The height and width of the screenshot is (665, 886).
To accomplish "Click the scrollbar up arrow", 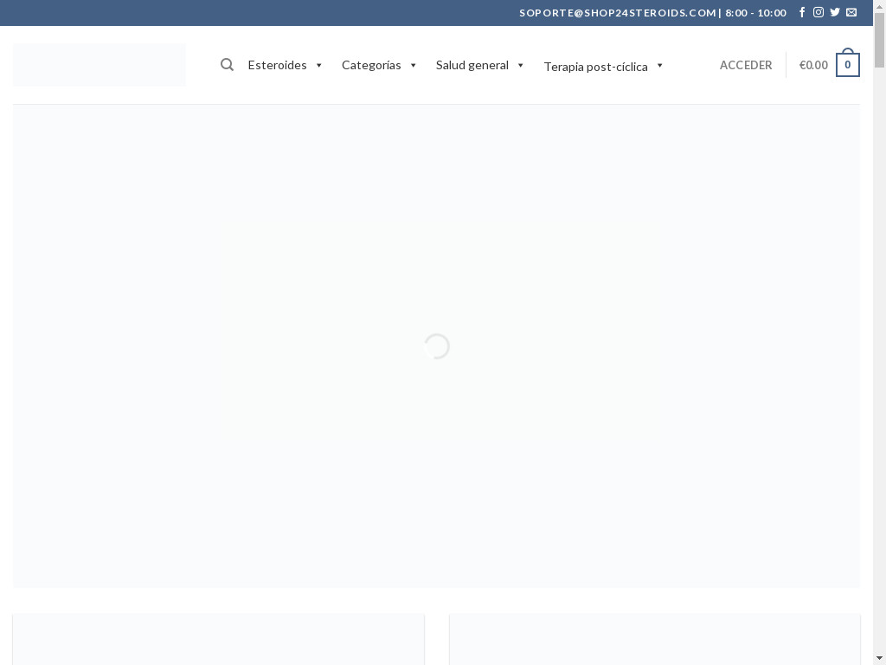I will (x=879, y=6).
